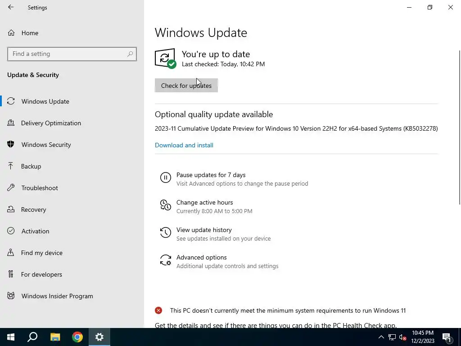Click the Advanced options gear icon
Image resolution: width=461 pixels, height=346 pixels.
[x=166, y=260]
